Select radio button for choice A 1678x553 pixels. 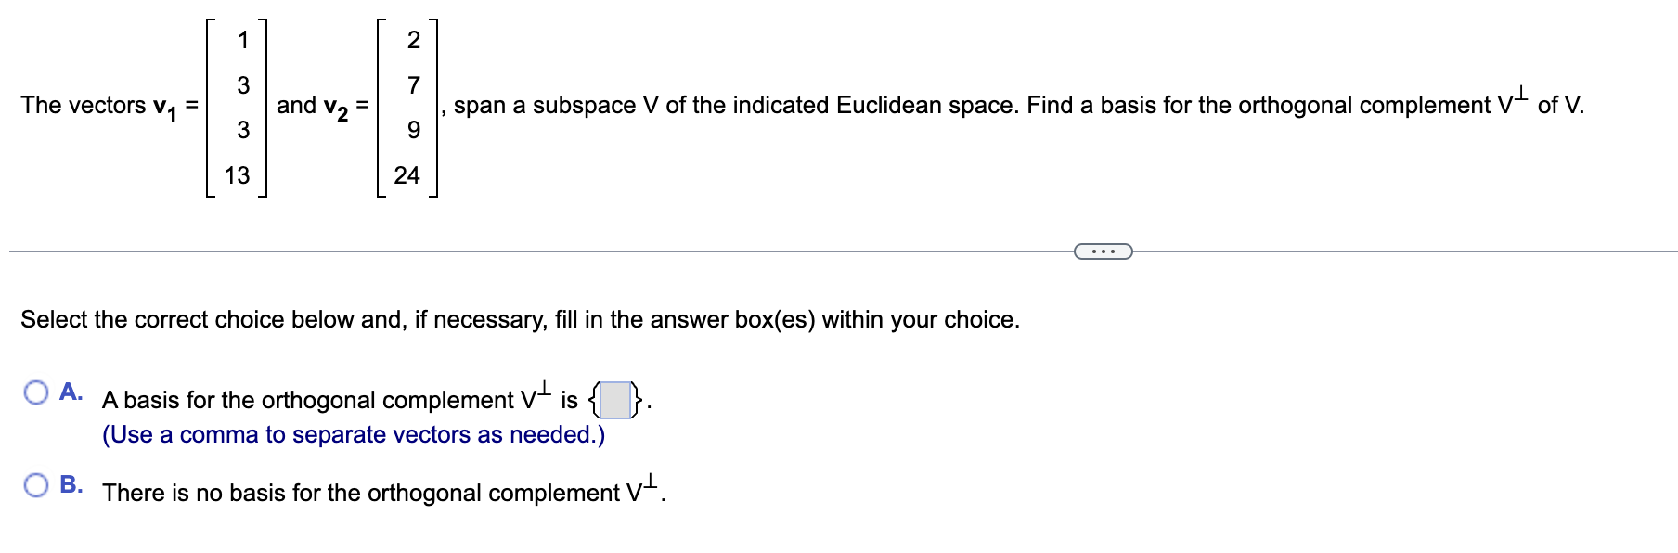point(34,393)
